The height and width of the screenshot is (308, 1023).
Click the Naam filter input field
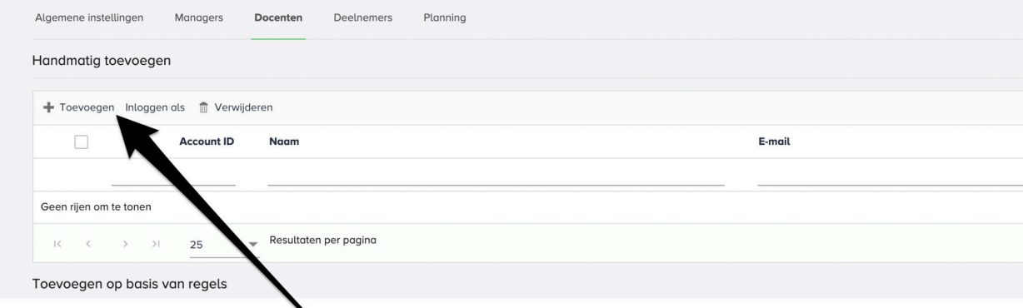(x=496, y=175)
